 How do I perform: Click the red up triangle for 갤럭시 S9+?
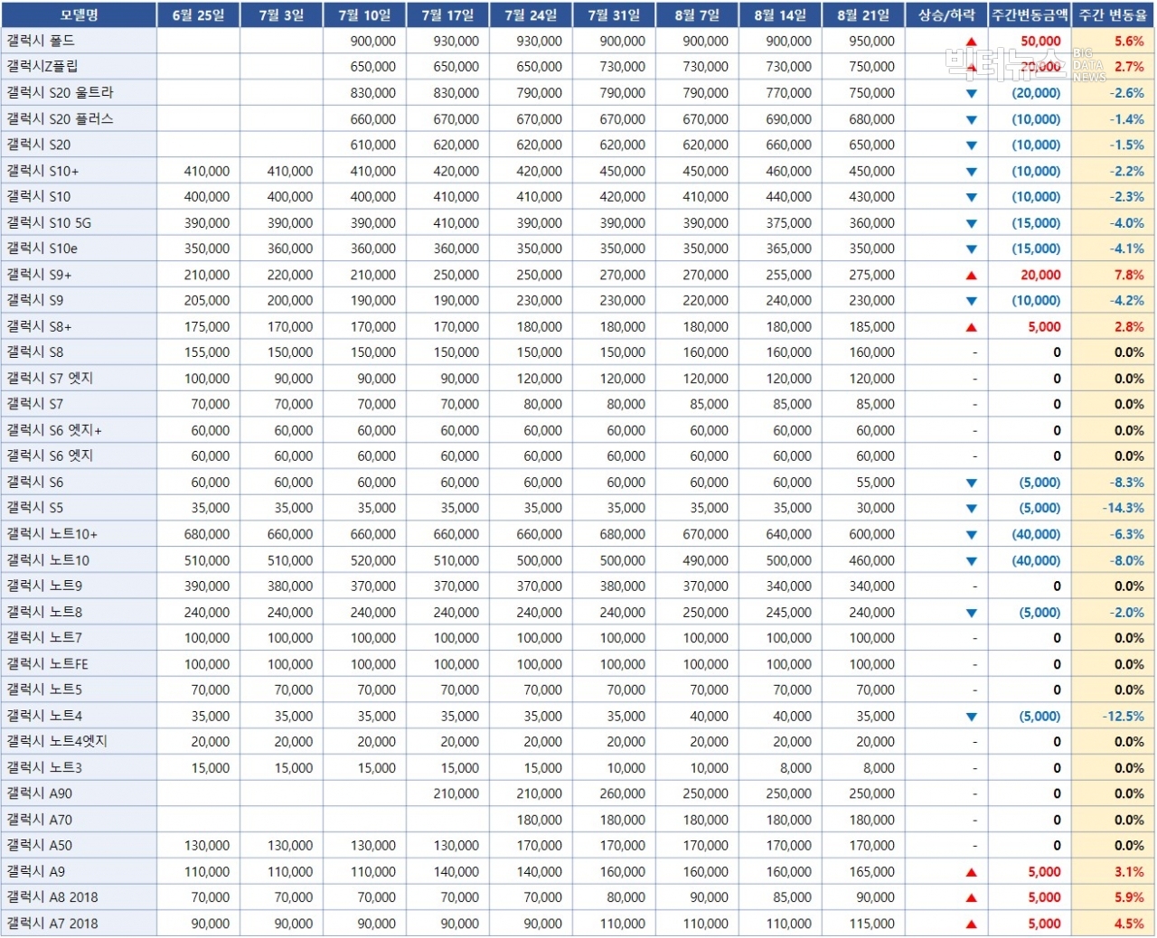coord(972,276)
